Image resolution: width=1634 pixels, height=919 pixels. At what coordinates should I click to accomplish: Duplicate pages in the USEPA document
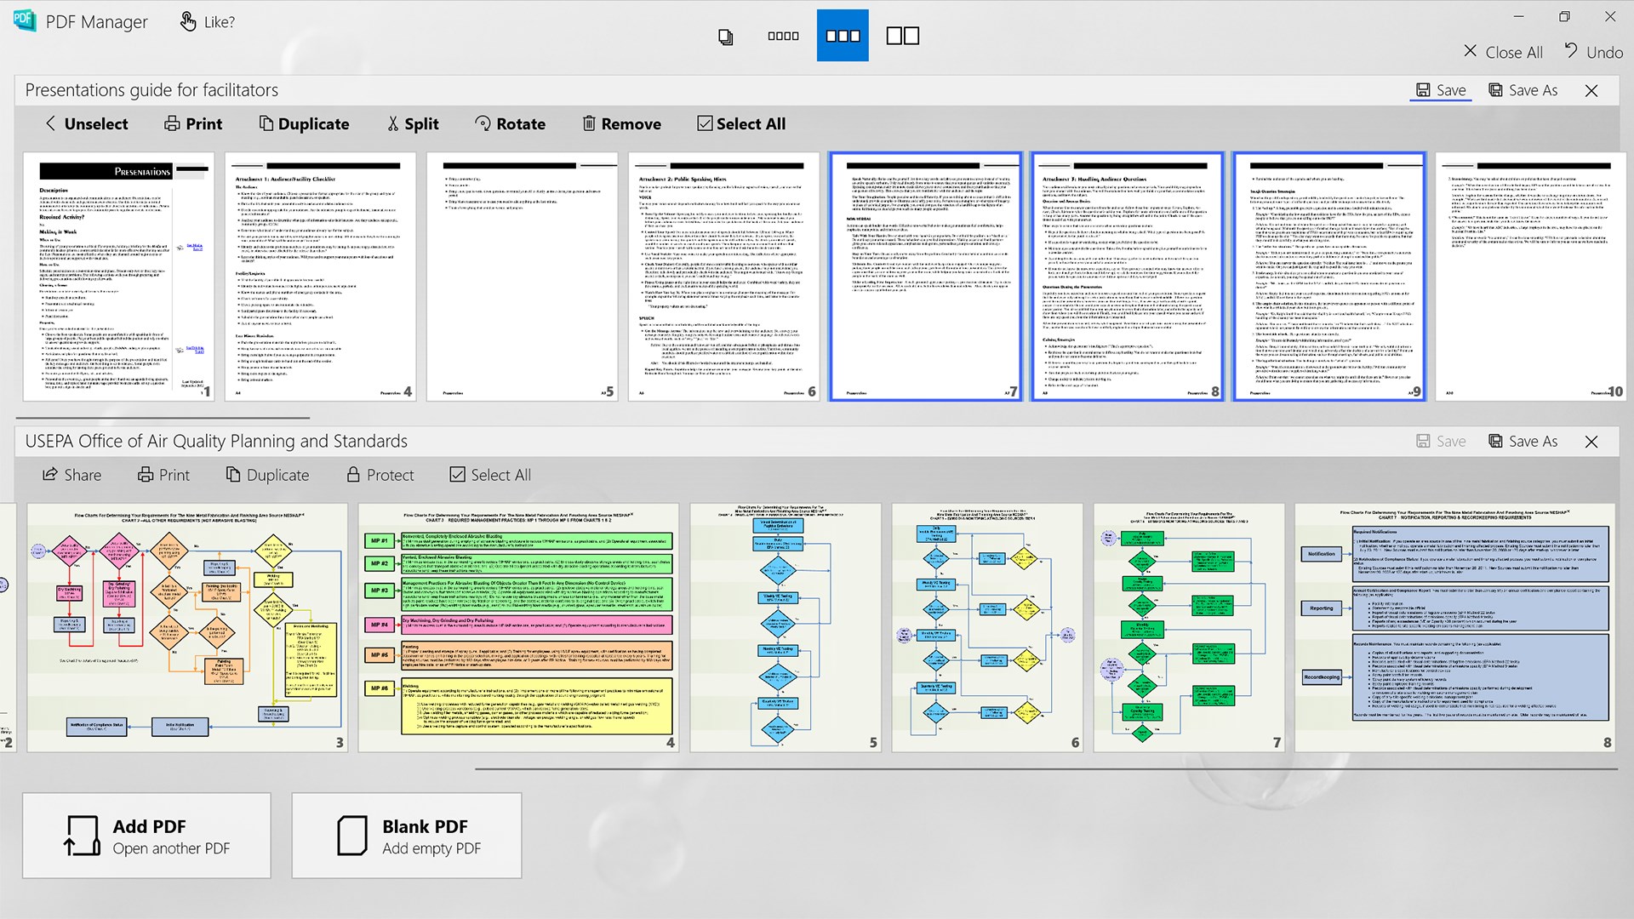(267, 474)
